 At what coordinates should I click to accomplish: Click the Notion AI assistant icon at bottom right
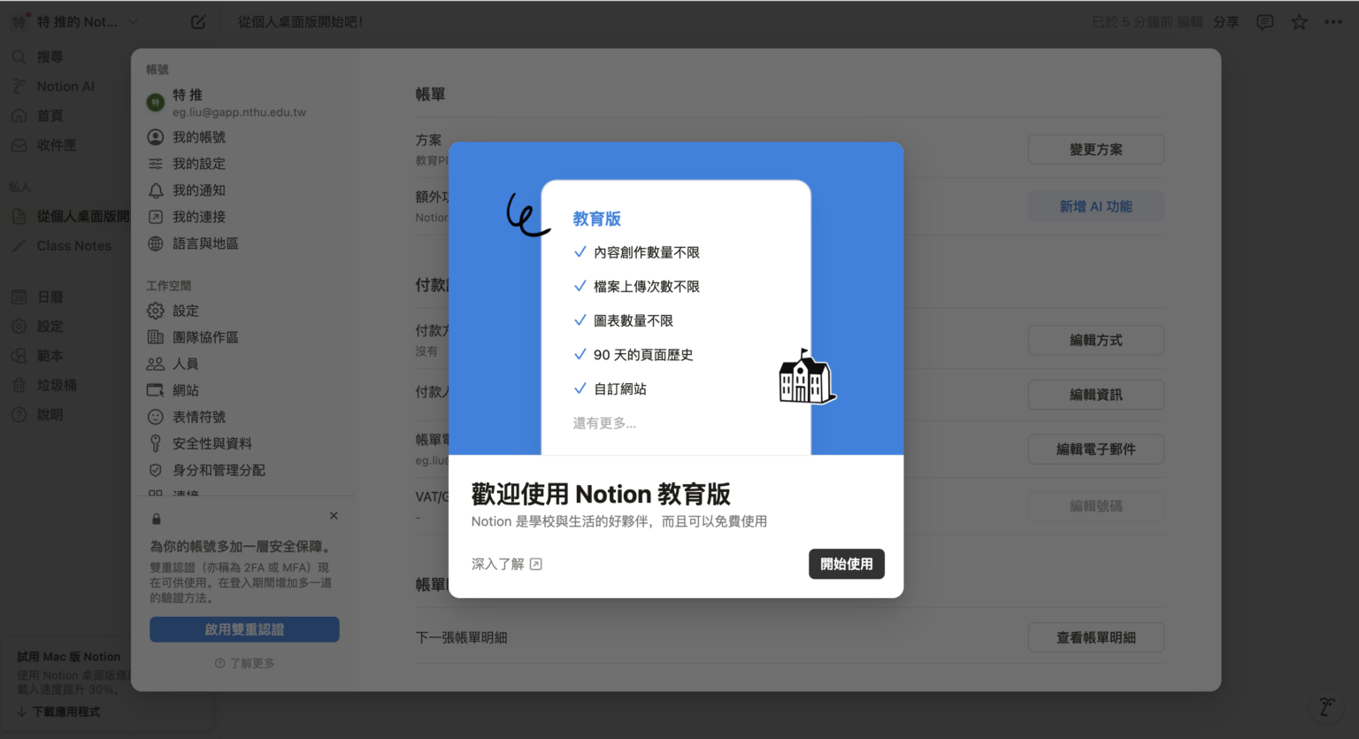coord(1326,706)
